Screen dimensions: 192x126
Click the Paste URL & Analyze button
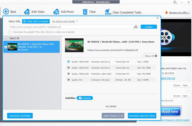36,21
